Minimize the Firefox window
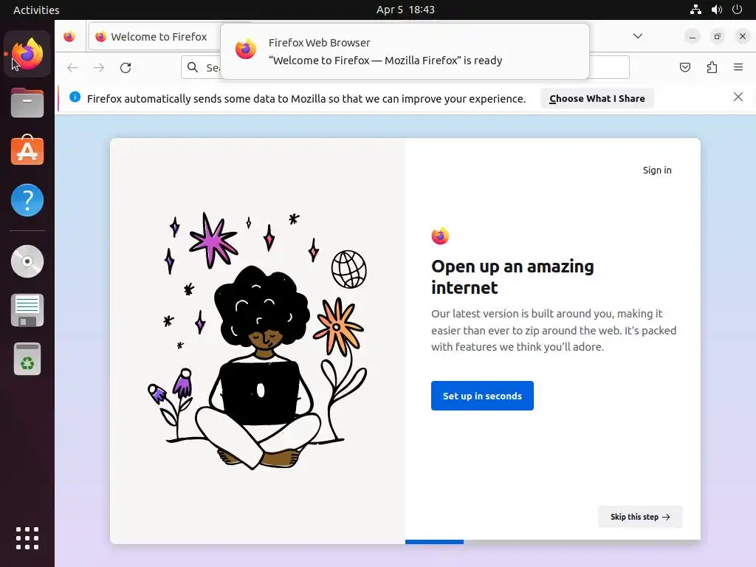Image resolution: width=756 pixels, height=567 pixels. point(693,37)
